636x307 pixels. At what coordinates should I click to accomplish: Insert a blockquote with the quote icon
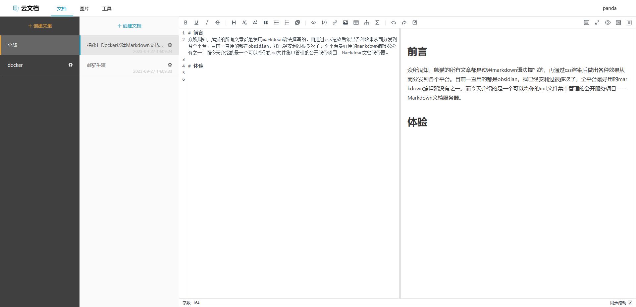point(266,22)
